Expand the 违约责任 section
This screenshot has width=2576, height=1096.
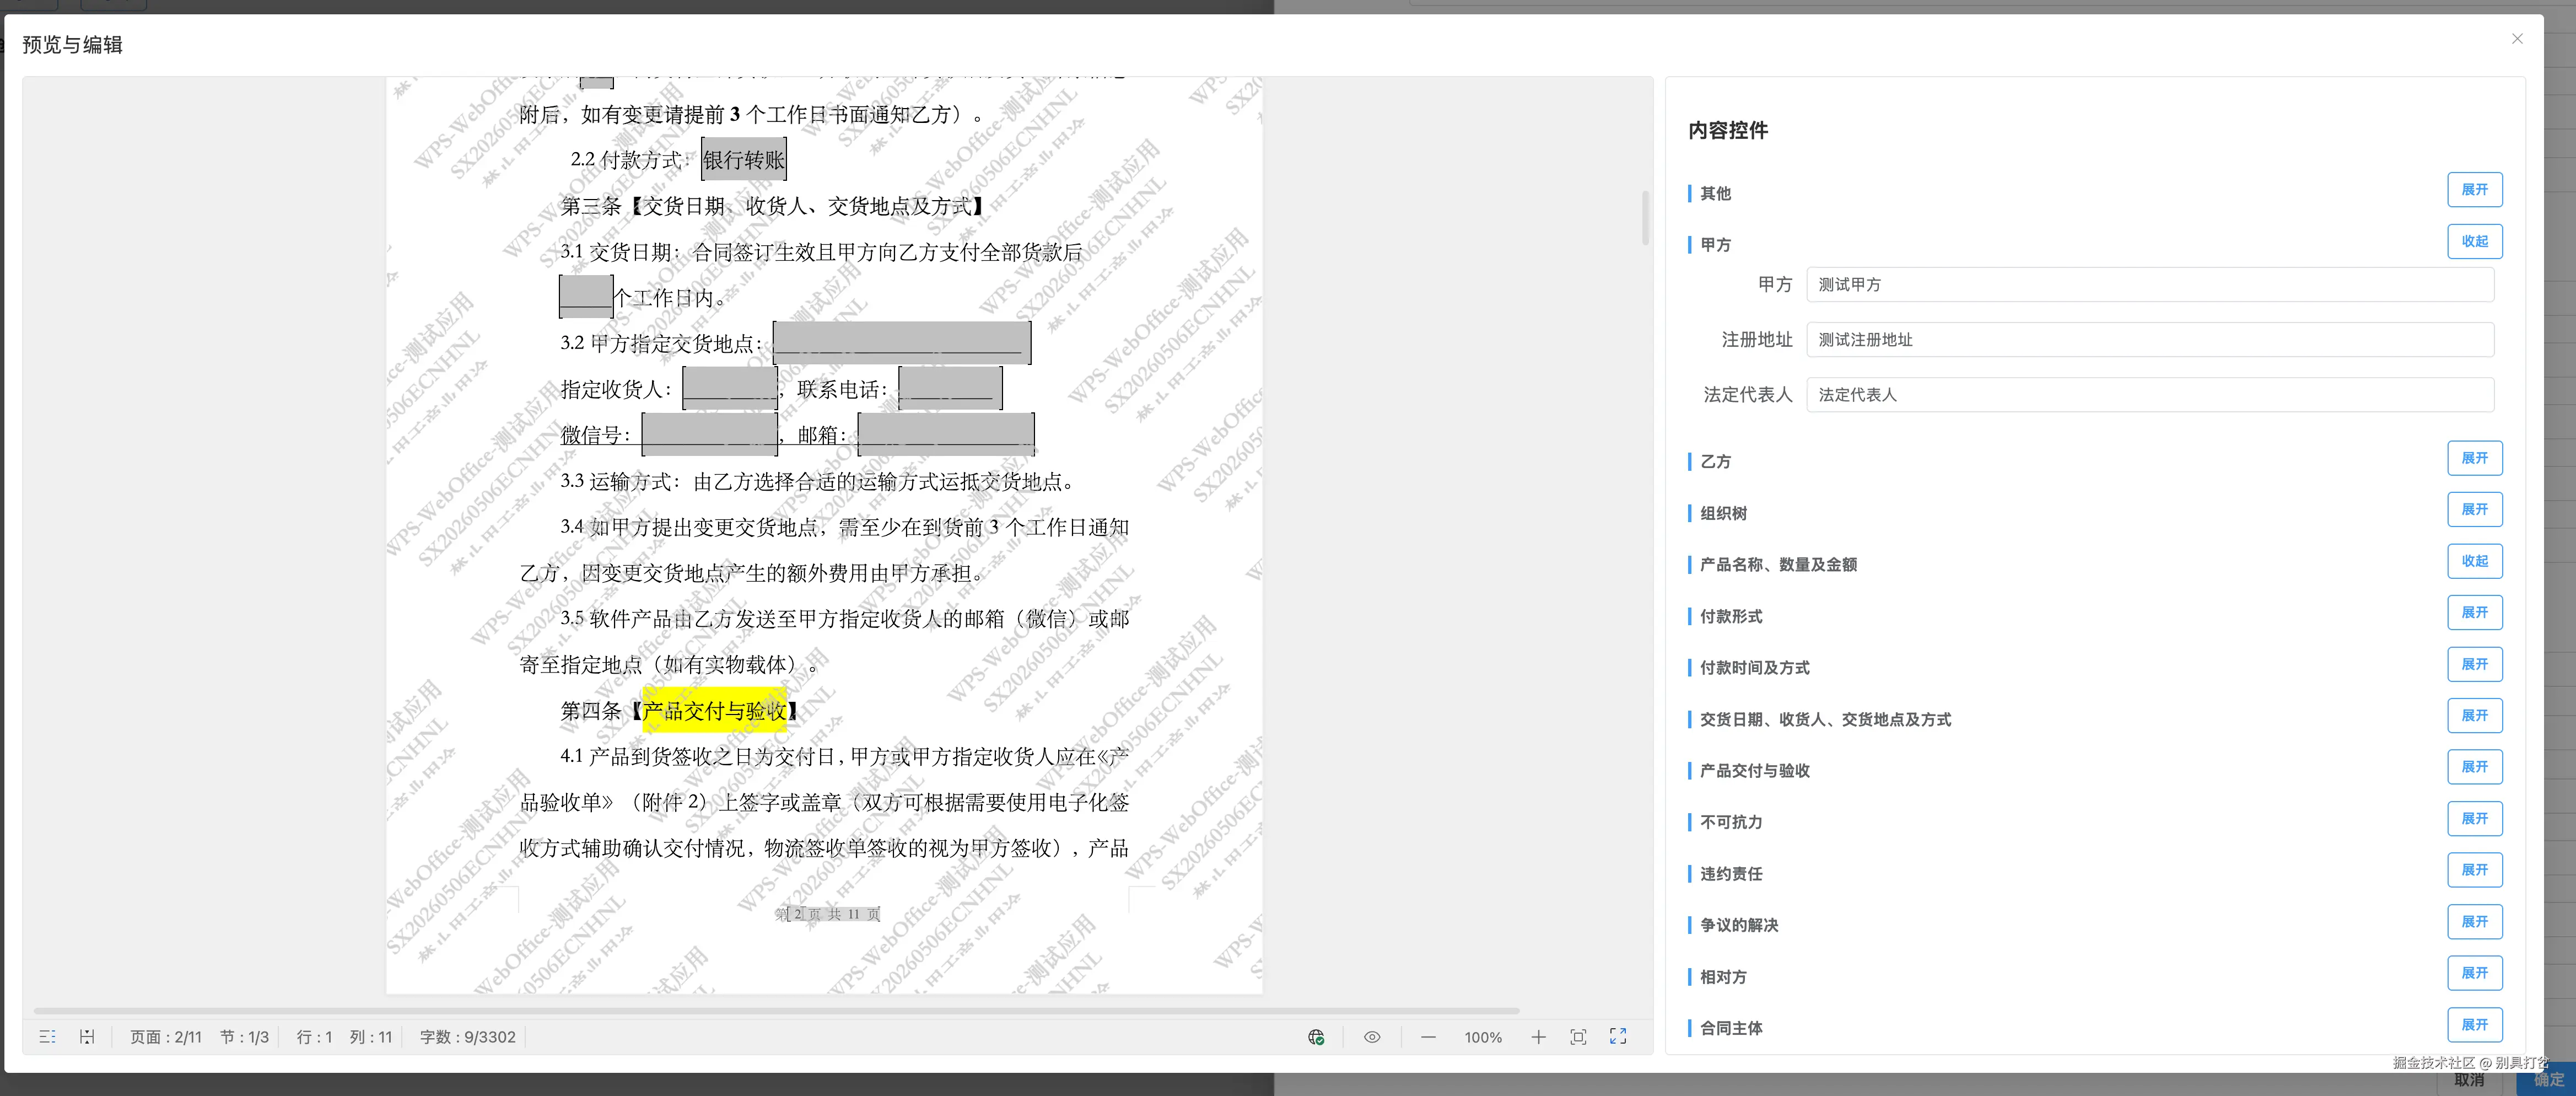point(2474,870)
